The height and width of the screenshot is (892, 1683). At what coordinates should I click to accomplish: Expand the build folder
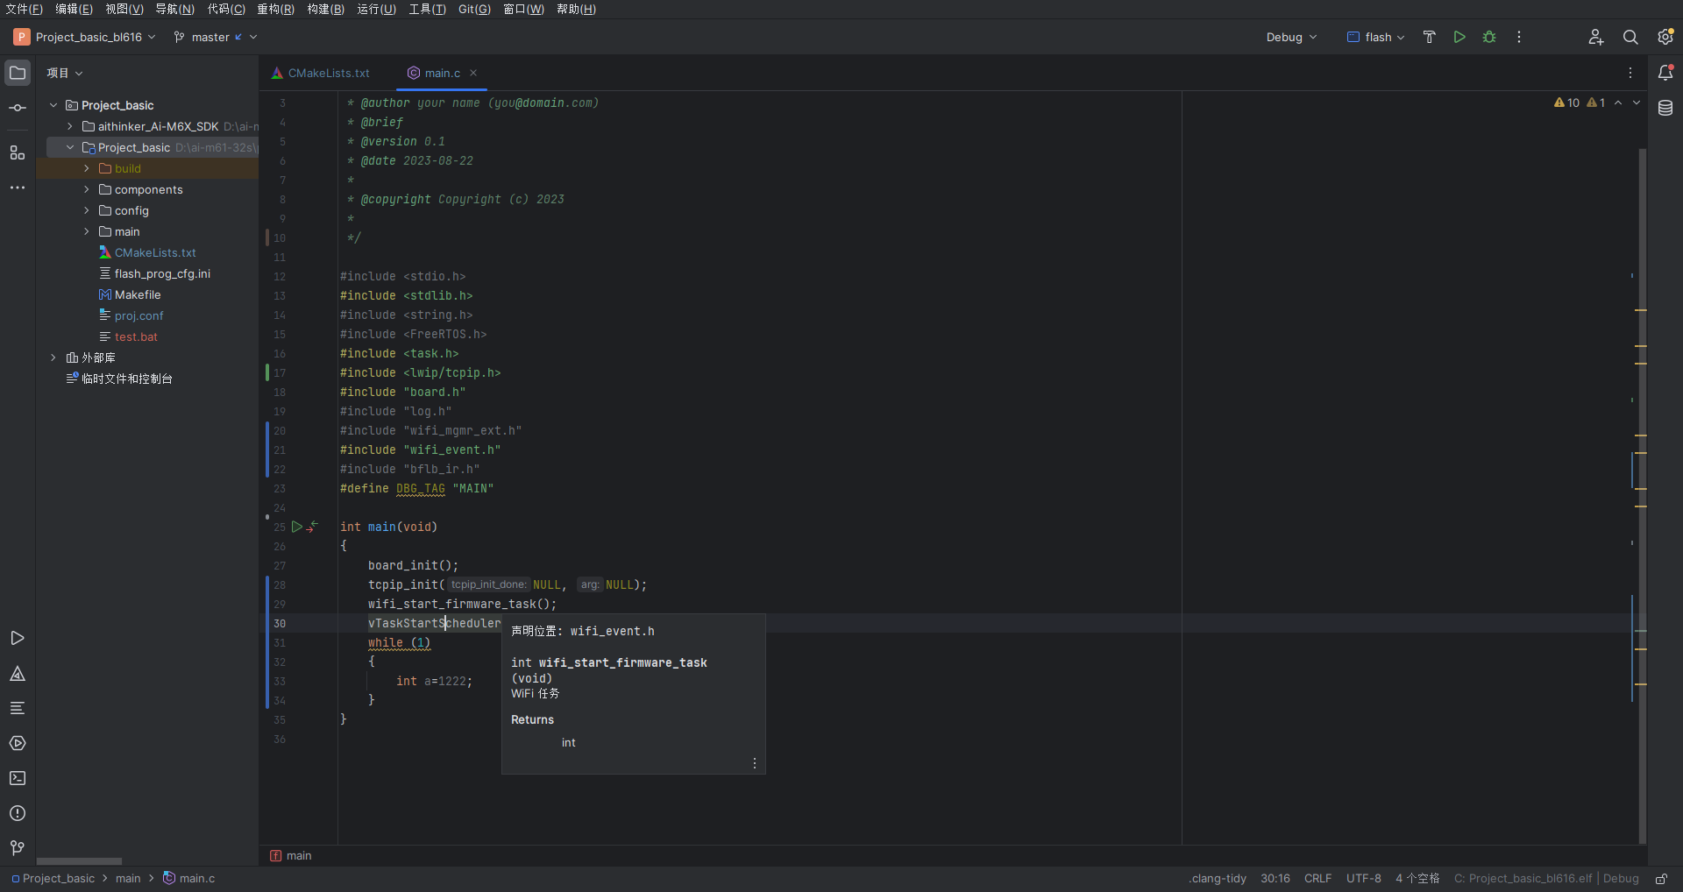(x=87, y=168)
